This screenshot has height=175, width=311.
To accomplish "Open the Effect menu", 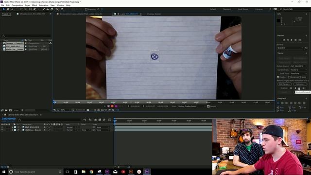I will click(x=35, y=5).
